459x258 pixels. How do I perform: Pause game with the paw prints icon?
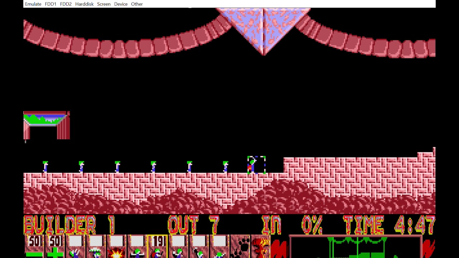tap(240, 247)
